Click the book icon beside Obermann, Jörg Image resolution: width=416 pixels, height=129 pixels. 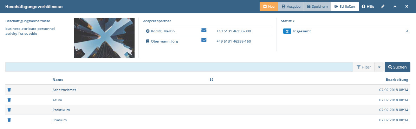coord(148,41)
